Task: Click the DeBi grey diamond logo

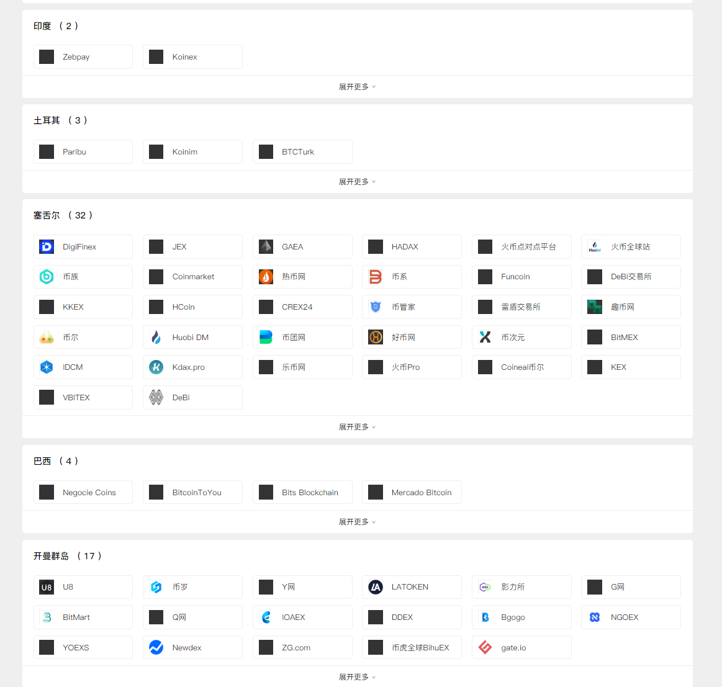Action: tap(156, 397)
